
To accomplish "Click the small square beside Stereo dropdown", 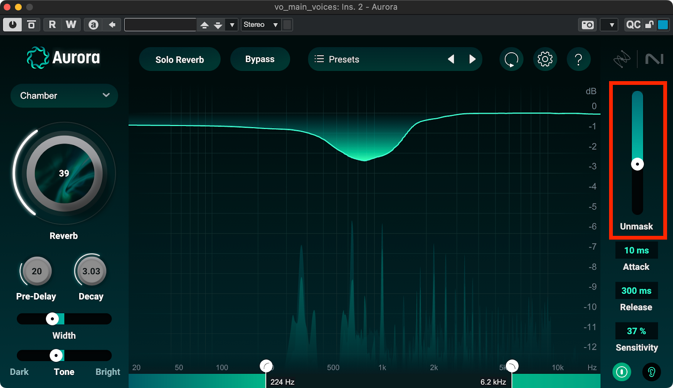I will pos(287,25).
